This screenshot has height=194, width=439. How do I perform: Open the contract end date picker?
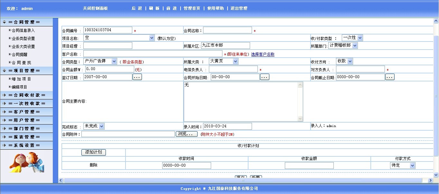pos(390,77)
